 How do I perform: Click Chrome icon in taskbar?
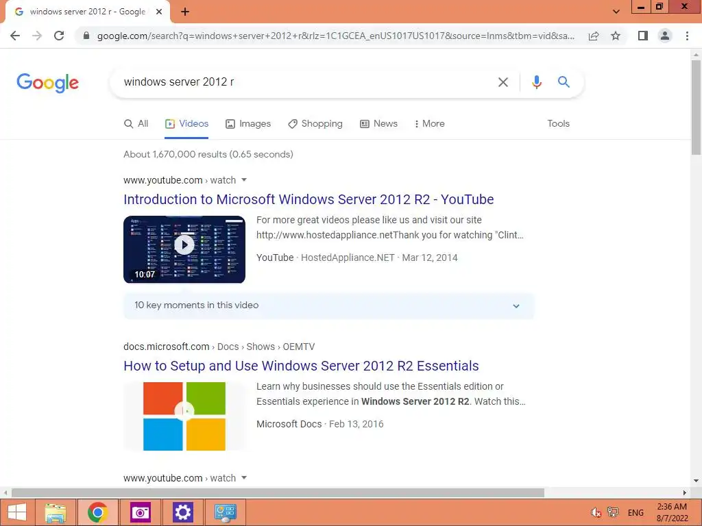(97, 512)
